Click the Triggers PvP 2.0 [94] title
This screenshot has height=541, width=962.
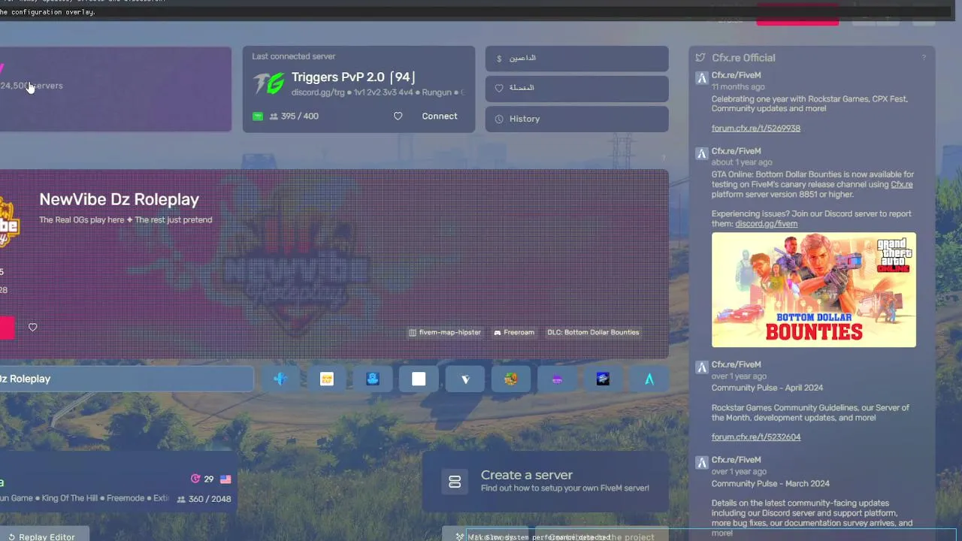pyautogui.click(x=353, y=77)
